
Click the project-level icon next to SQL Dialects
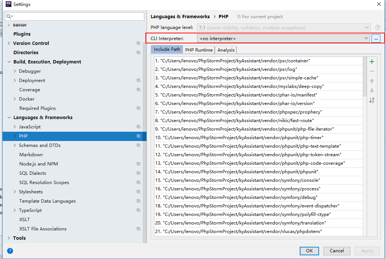139,173
